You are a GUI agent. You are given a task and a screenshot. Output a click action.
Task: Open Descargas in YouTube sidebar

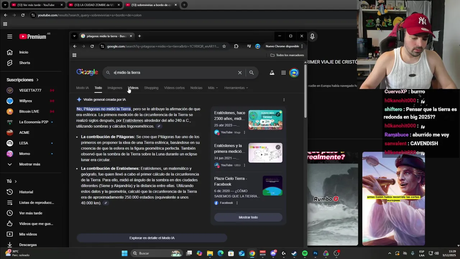28,245
